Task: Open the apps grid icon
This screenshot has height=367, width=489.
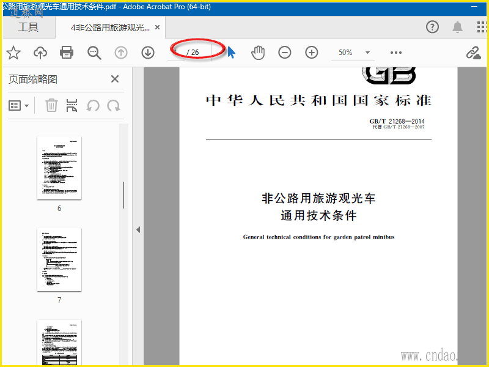Action: click(x=482, y=27)
